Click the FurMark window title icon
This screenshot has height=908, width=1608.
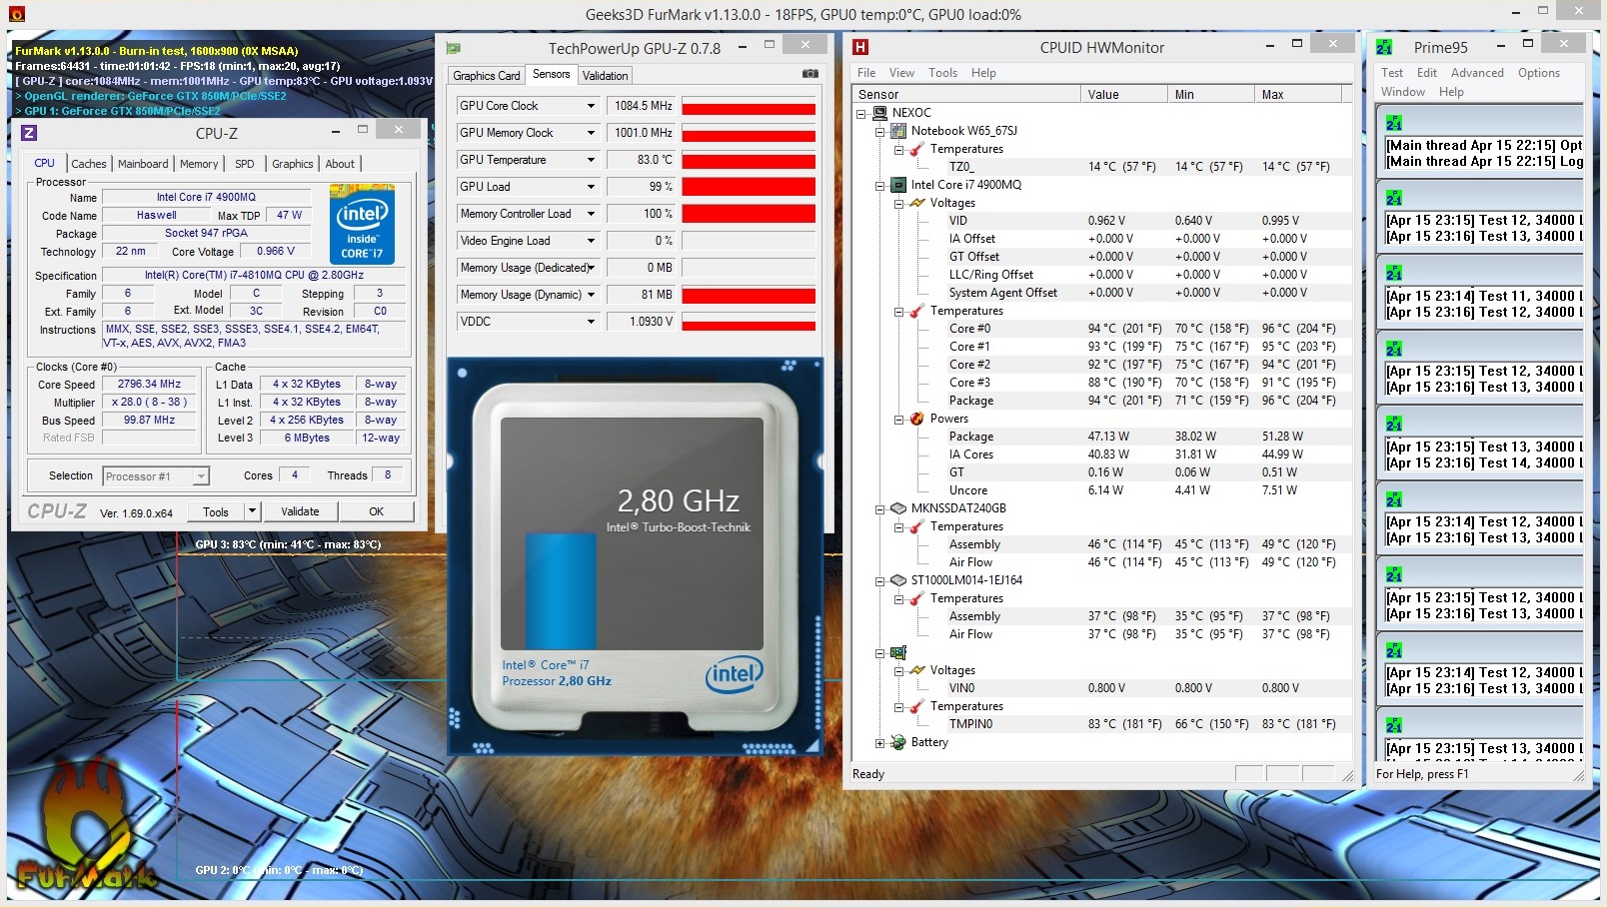click(x=16, y=14)
